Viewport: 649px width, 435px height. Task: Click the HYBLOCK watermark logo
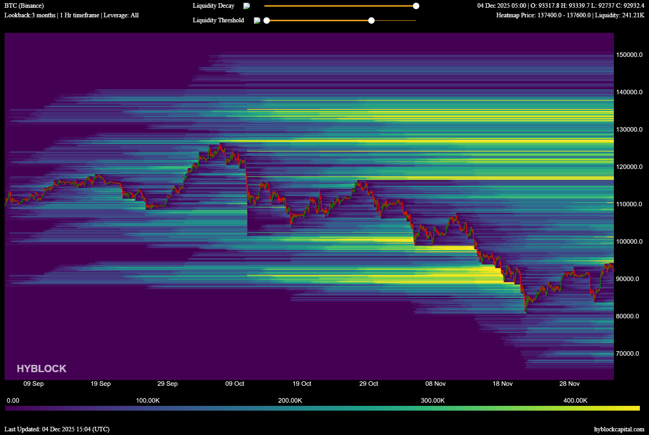coord(41,368)
